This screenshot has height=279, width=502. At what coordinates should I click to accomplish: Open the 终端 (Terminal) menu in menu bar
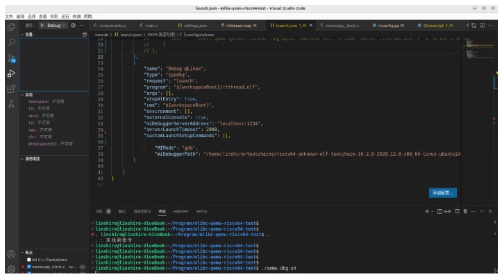[76, 15]
